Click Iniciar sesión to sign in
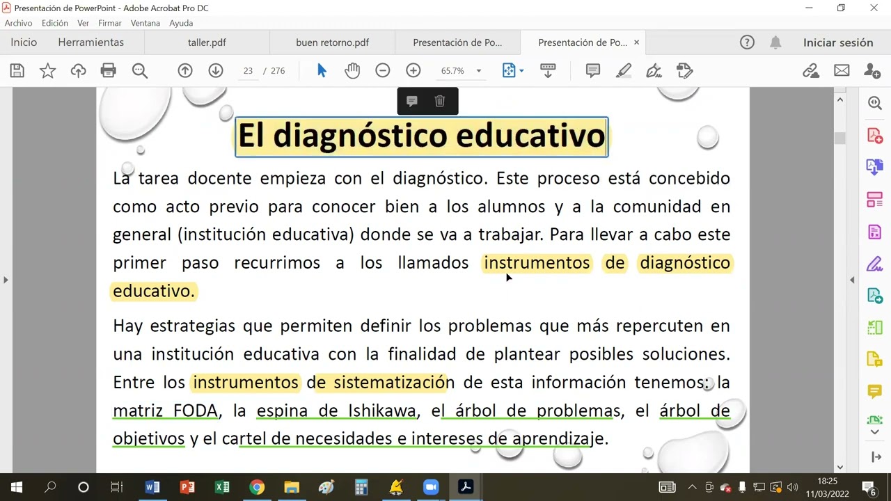The width and height of the screenshot is (891, 501). 838,42
